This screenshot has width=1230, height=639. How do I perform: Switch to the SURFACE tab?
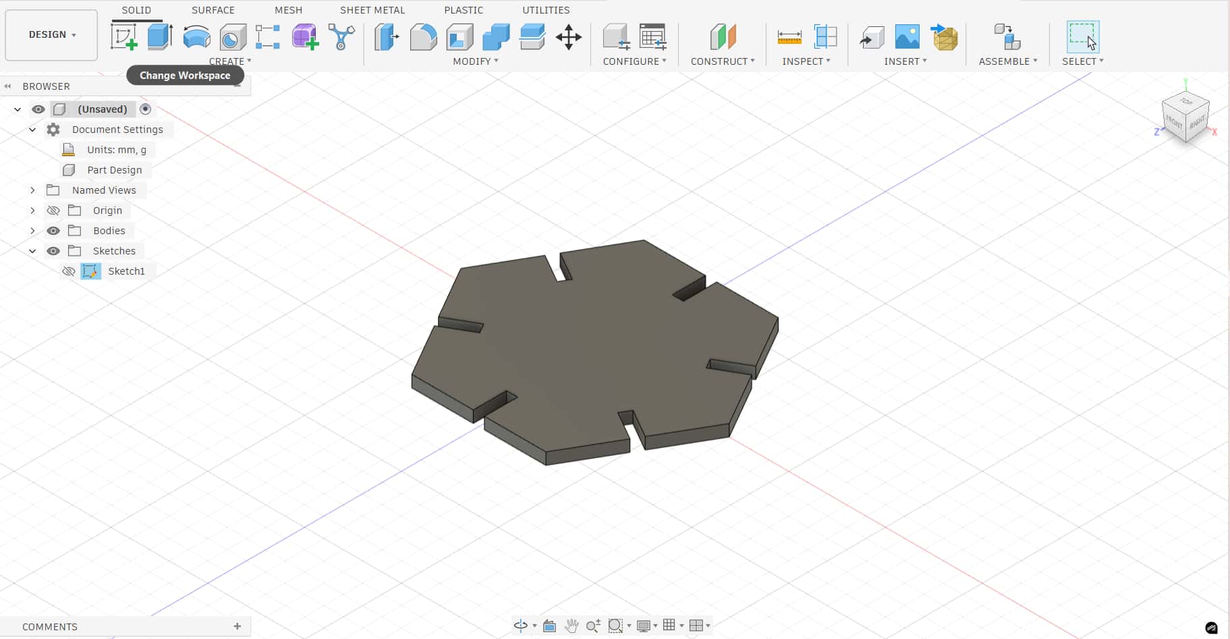[x=213, y=10]
